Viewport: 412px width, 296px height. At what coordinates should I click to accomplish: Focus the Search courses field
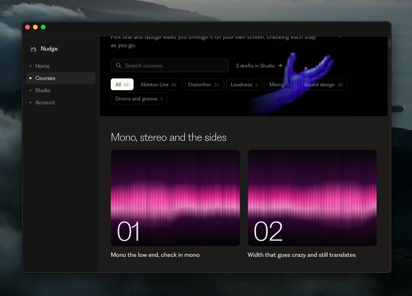pyautogui.click(x=170, y=65)
